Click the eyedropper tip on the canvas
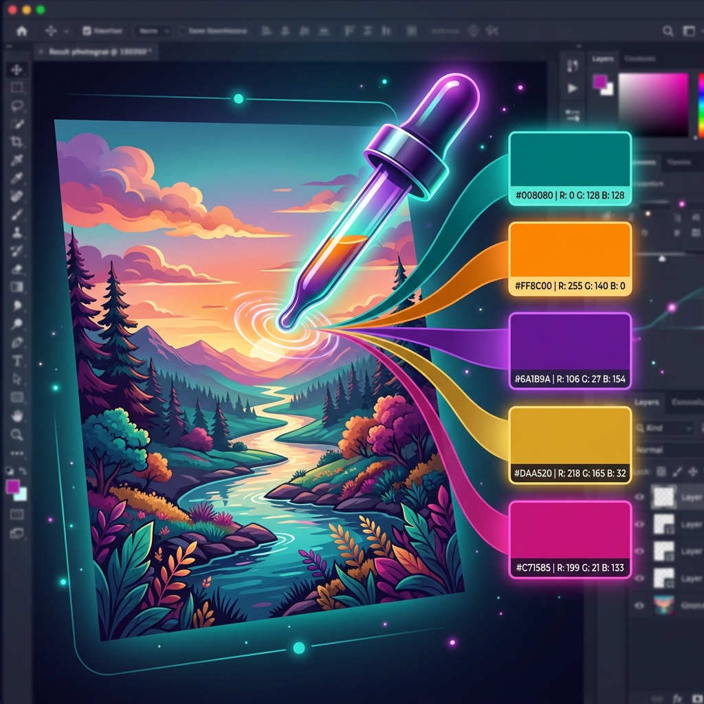 click(285, 322)
